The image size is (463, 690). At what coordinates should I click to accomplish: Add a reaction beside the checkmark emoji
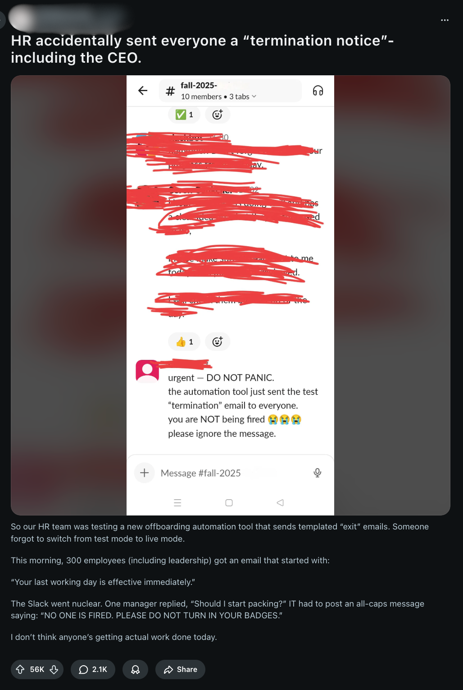coord(218,115)
